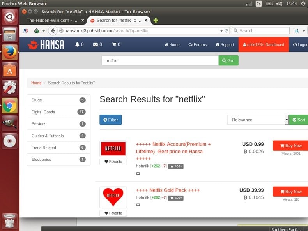Click the 13:44 clock in top bar
This screenshot has width=308, height=231.
(x=291, y=4)
